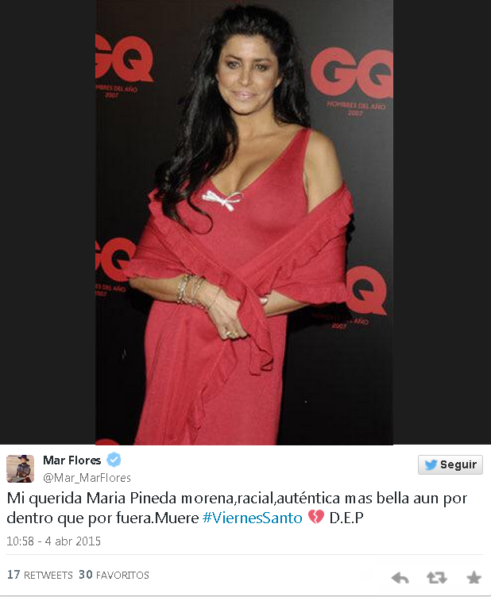Image resolution: width=491 pixels, height=597 pixels.
Task: Retweet this tweet via retweet icon
Action: (436, 578)
